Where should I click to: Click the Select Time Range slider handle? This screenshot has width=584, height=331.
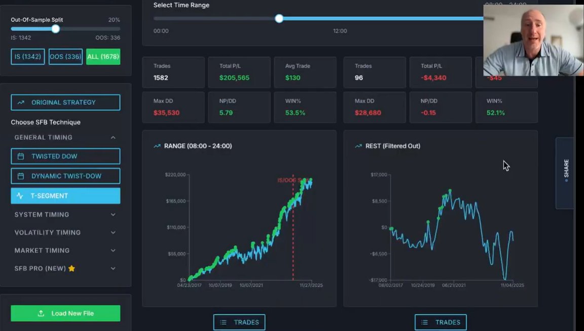(x=279, y=19)
